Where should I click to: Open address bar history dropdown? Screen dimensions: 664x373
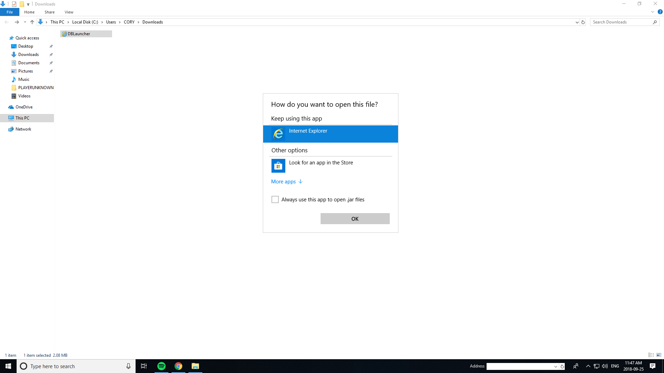point(577,22)
